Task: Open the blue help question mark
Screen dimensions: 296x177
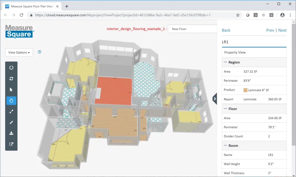Action: pyautogui.click(x=40, y=52)
